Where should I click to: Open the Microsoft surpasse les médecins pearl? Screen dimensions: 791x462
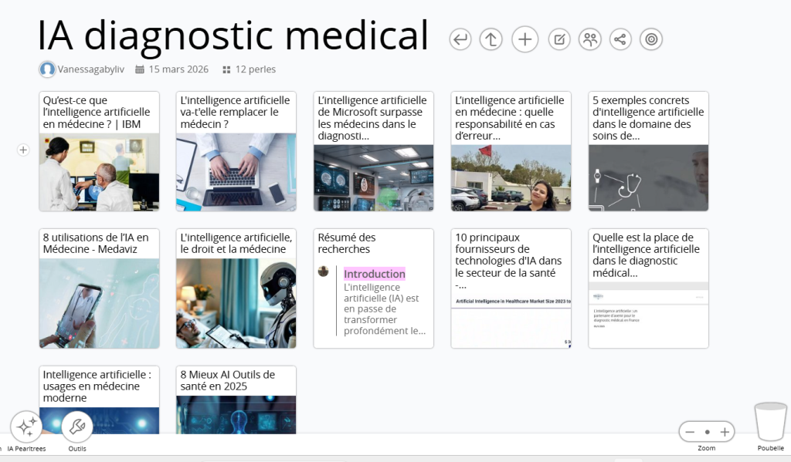[x=373, y=151]
